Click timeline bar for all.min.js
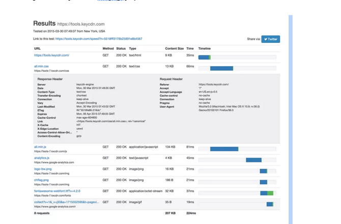This screenshot has height=224, width=341. point(224,149)
